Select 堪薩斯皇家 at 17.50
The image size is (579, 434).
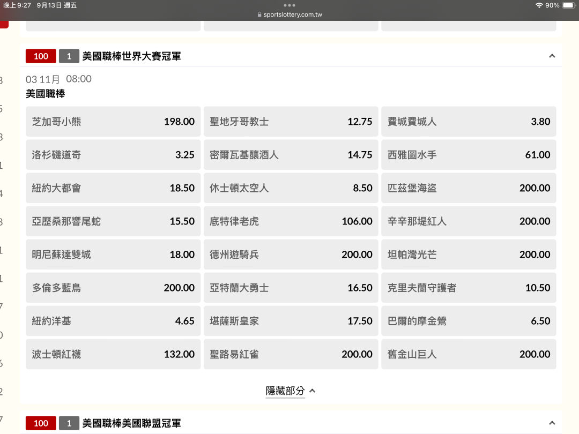[291, 321]
